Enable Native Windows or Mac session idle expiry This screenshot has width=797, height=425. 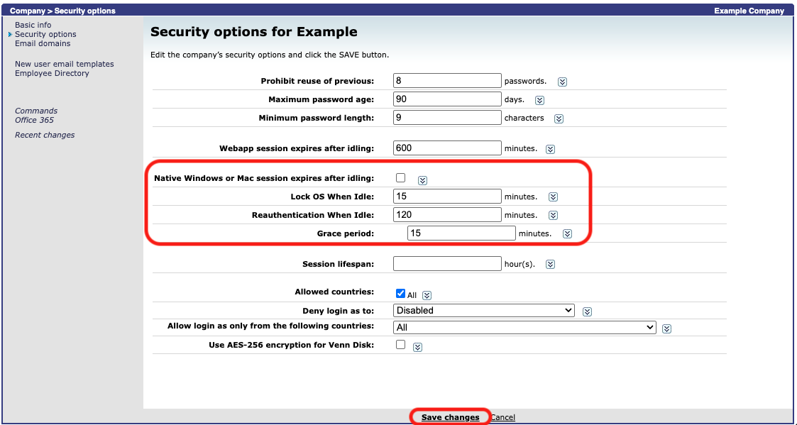(x=400, y=178)
